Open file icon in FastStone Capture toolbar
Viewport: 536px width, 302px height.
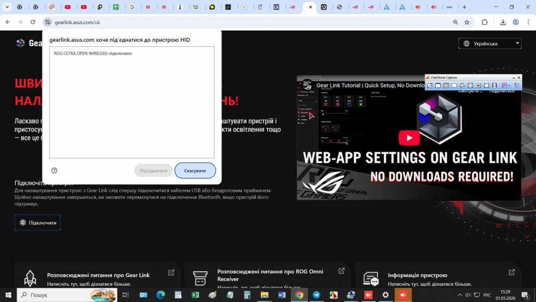[x=430, y=86]
